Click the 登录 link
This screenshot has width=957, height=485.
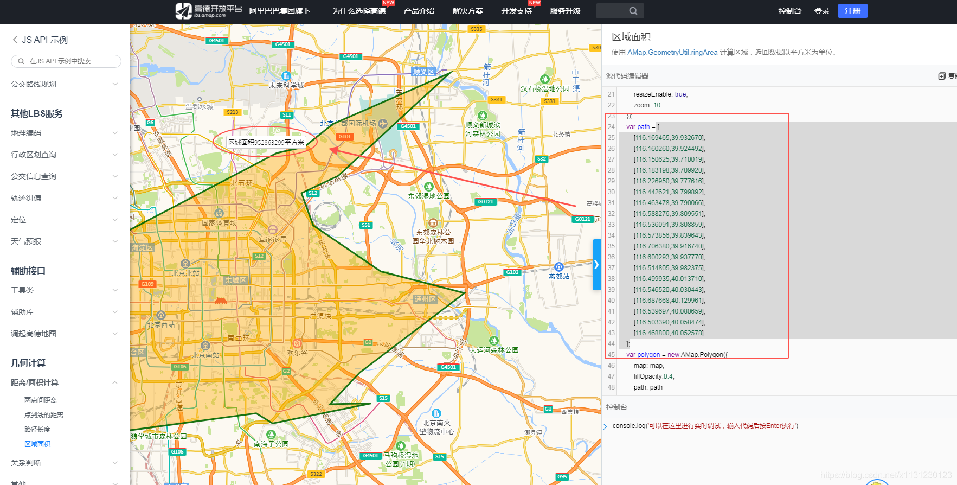click(822, 11)
